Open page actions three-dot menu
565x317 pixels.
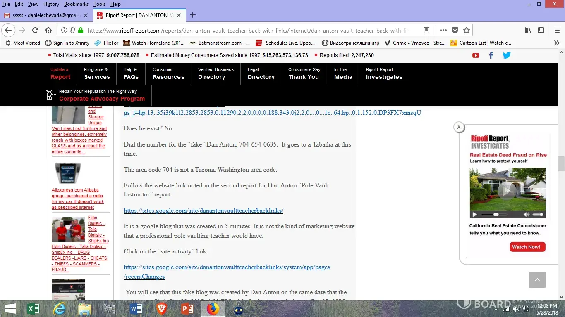click(443, 30)
